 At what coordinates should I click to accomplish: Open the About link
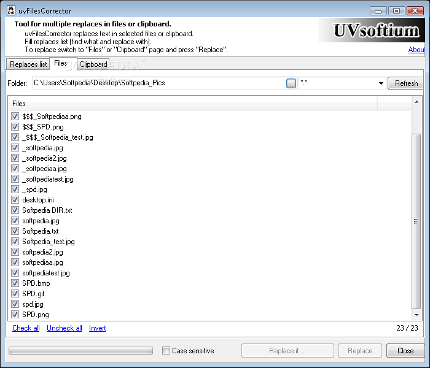tap(416, 50)
